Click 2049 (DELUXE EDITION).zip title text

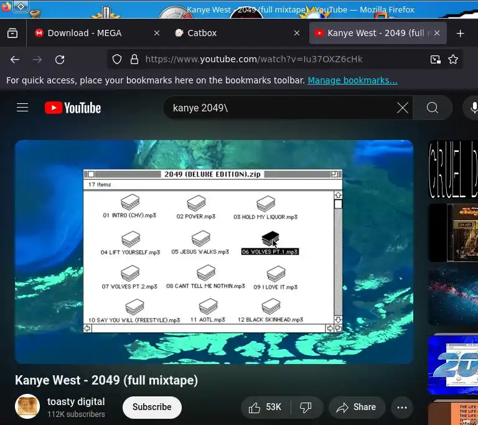[x=212, y=174]
